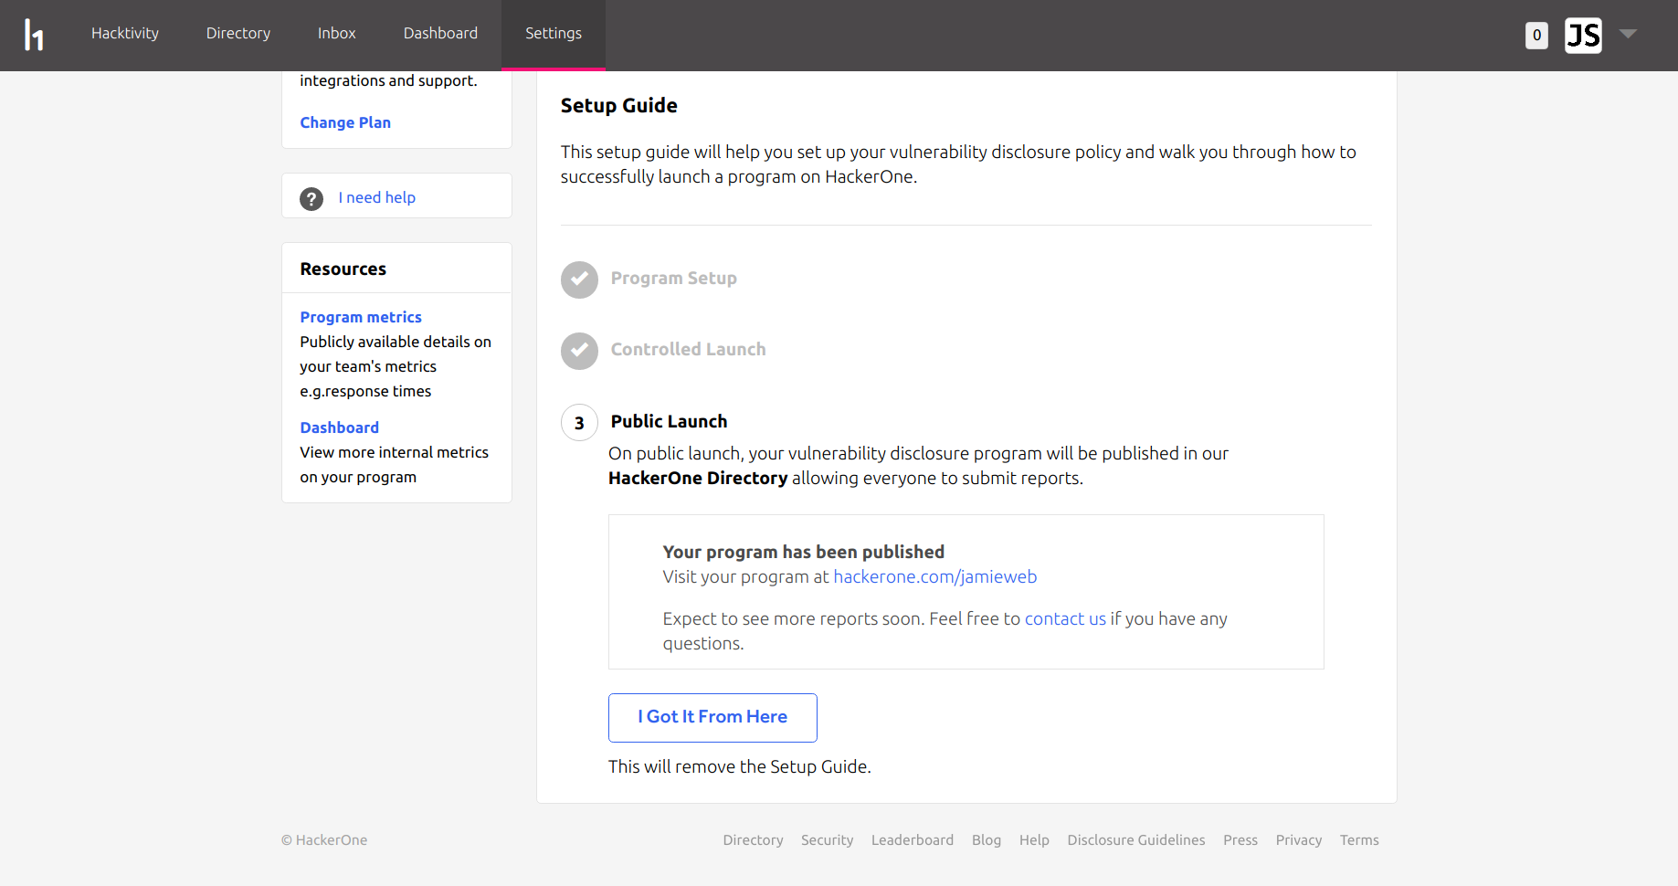This screenshot has height=886, width=1678.
Task: Open footer Press link
Action: [1240, 840]
